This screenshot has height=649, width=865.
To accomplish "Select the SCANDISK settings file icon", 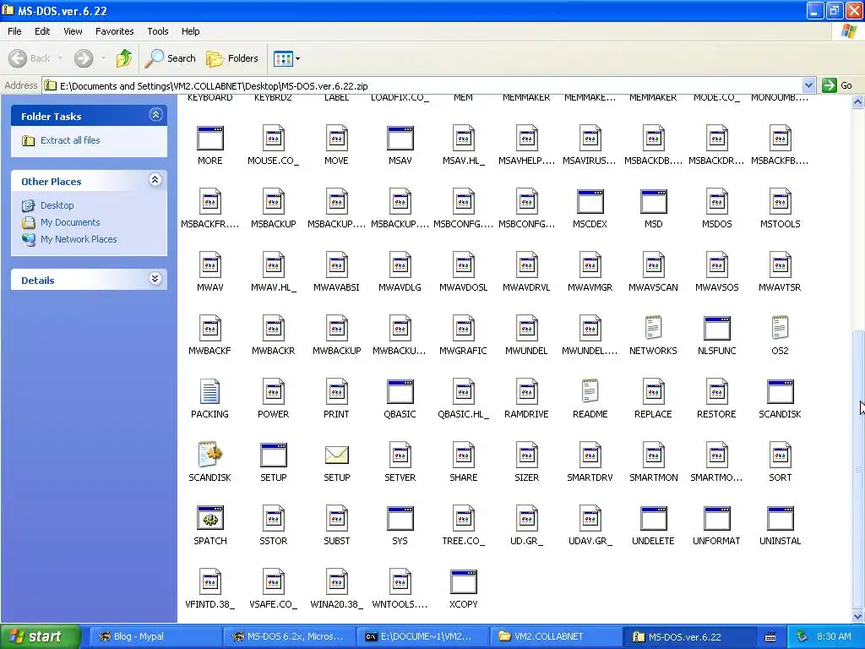I will (x=209, y=455).
